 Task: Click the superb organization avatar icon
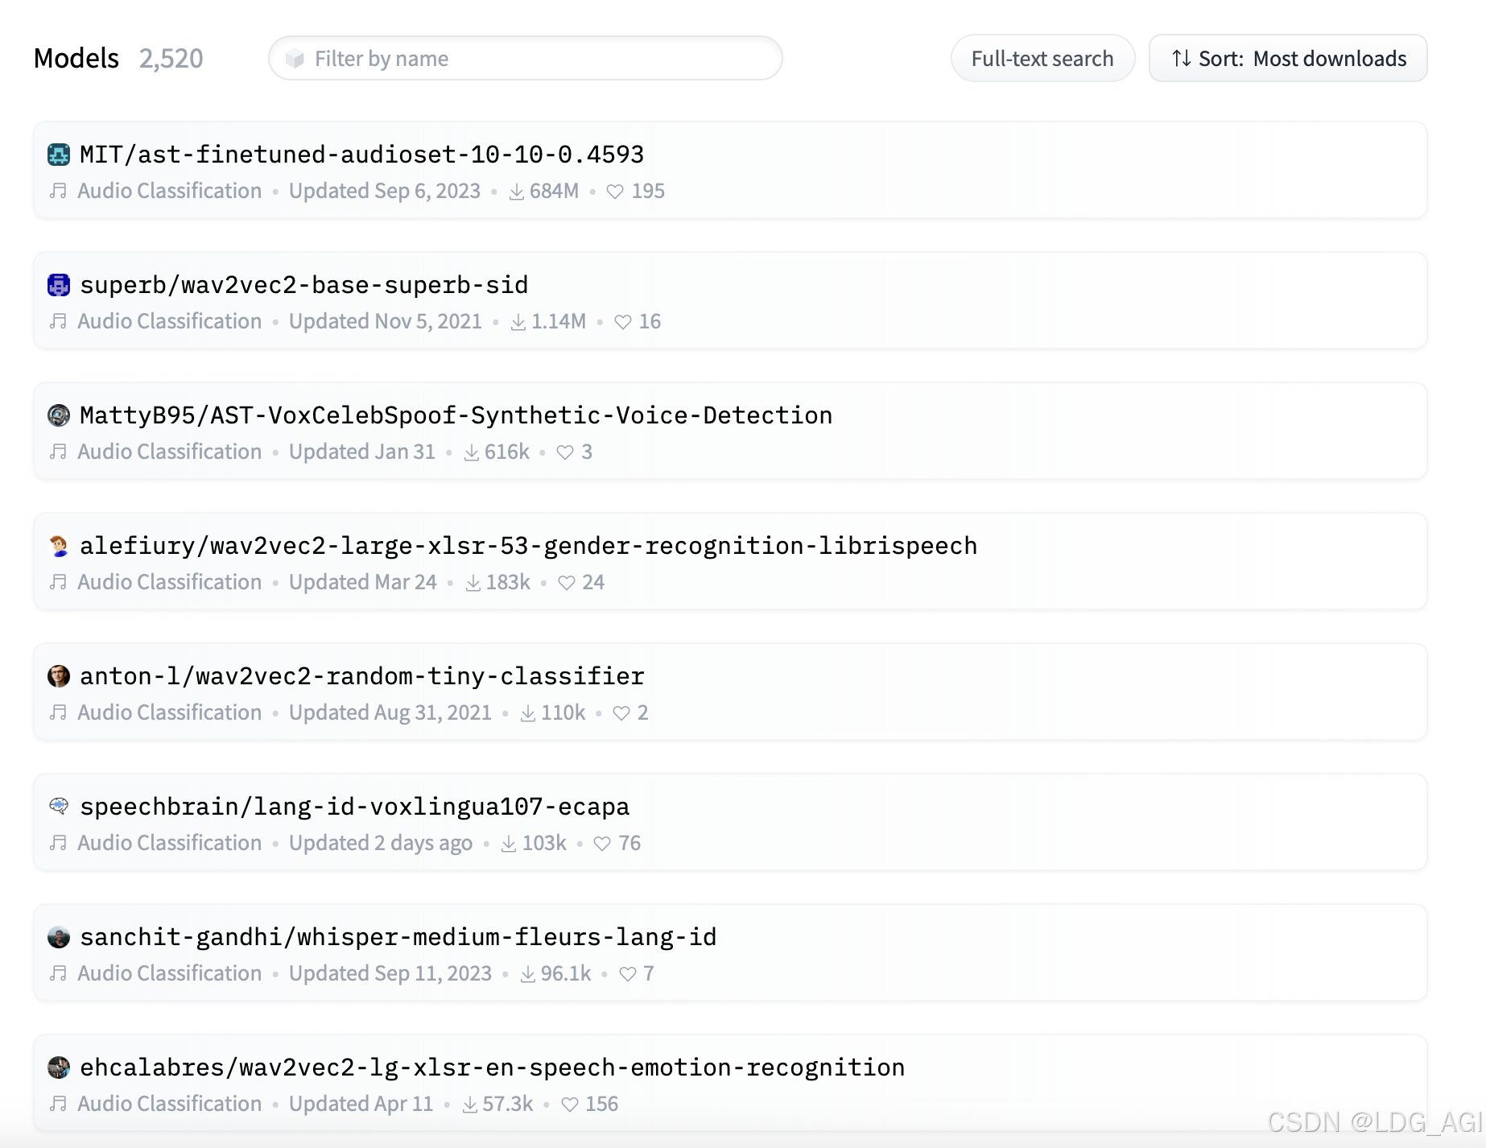coord(59,284)
